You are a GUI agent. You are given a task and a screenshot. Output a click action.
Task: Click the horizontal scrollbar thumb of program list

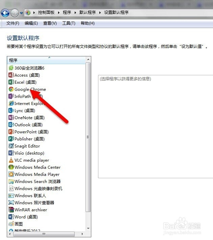point(44,234)
